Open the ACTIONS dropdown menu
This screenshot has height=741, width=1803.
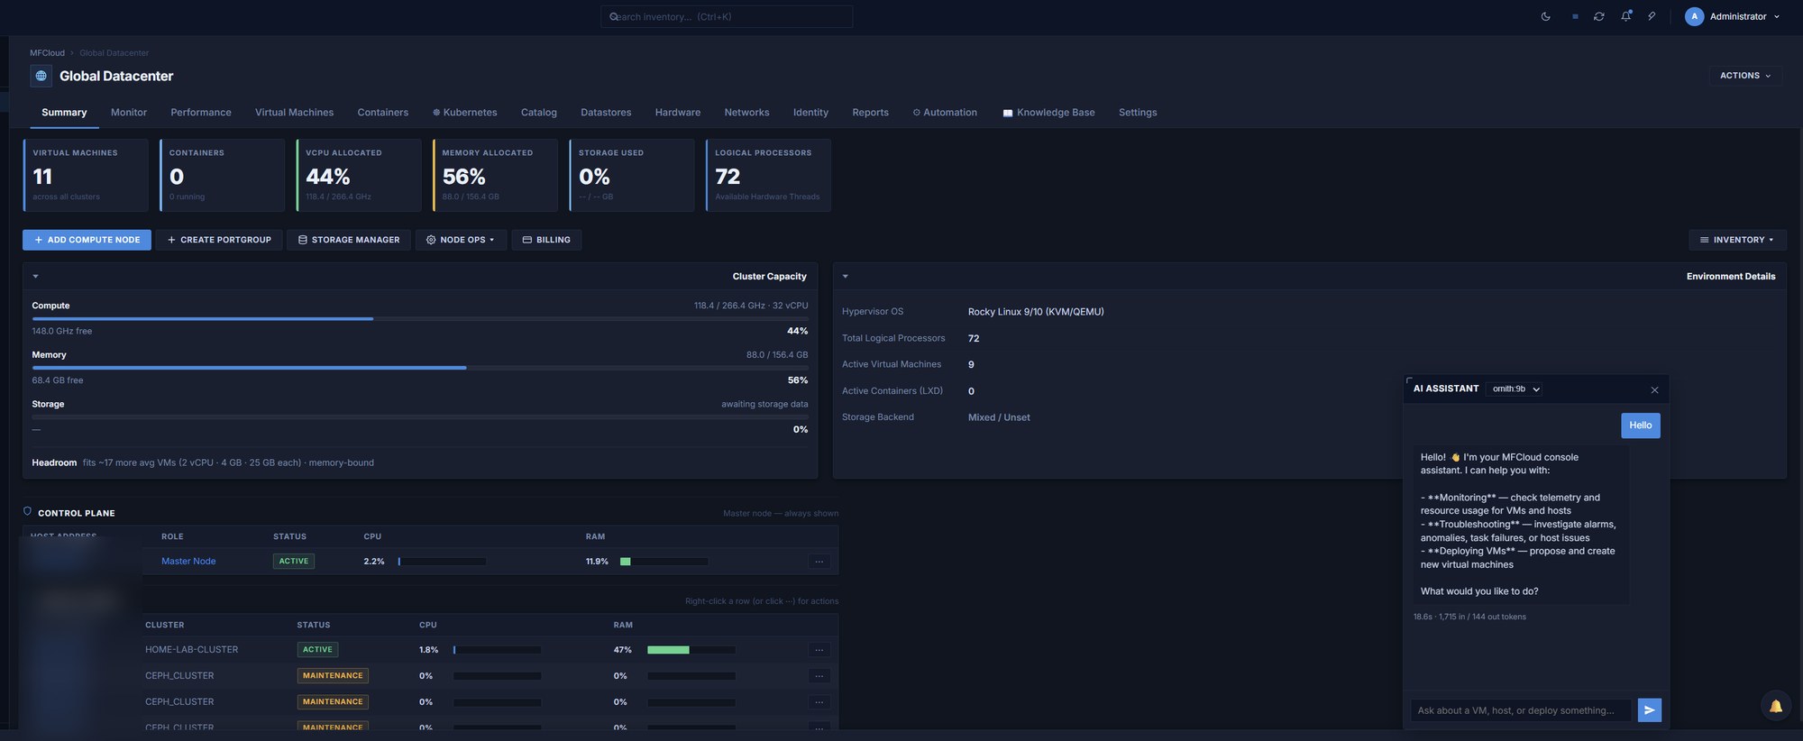tap(1744, 76)
